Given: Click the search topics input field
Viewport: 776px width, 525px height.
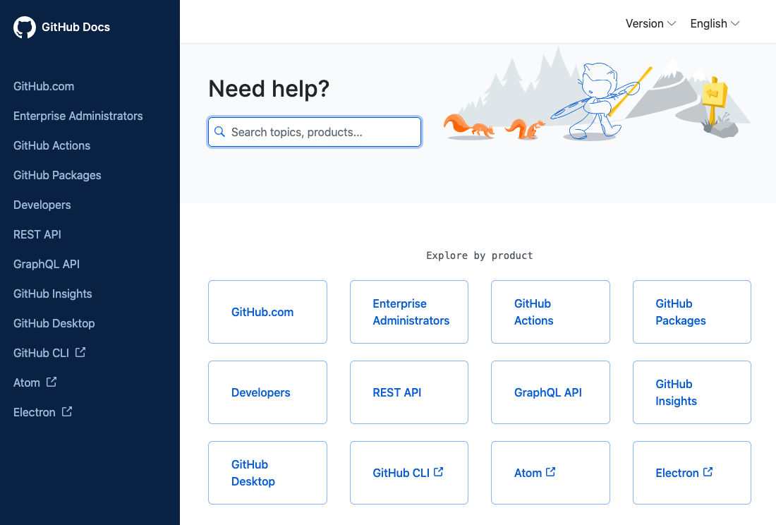Looking at the screenshot, I should (x=314, y=132).
